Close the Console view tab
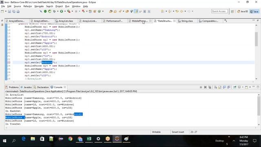 (65, 87)
